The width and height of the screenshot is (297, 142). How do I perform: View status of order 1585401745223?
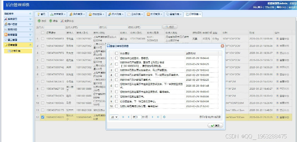(x=283, y=117)
